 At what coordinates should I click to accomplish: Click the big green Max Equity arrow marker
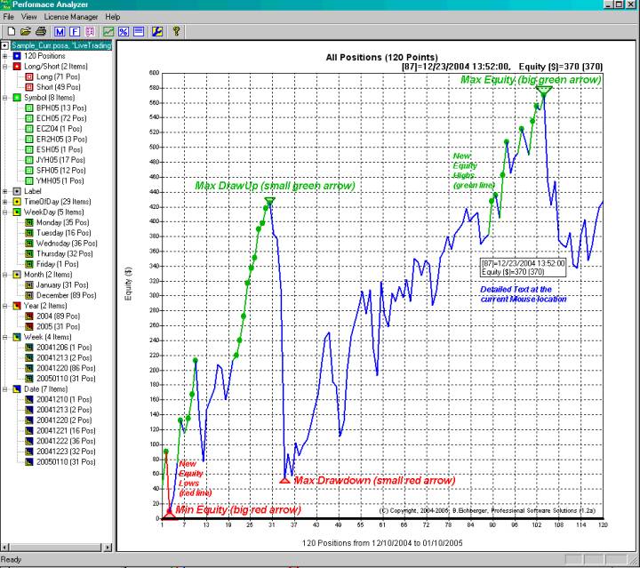544,91
